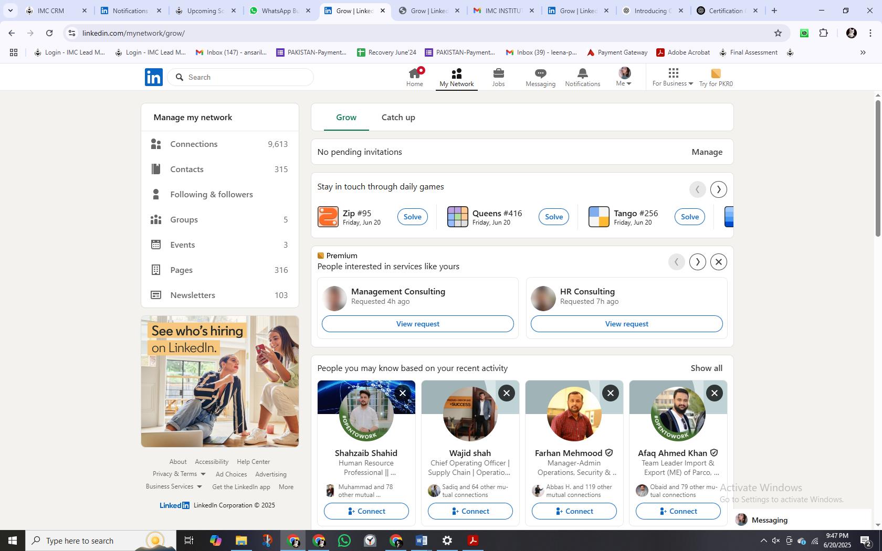Image resolution: width=882 pixels, height=551 pixels.
Task: Open Word from the taskbar
Action: pyautogui.click(x=422, y=541)
